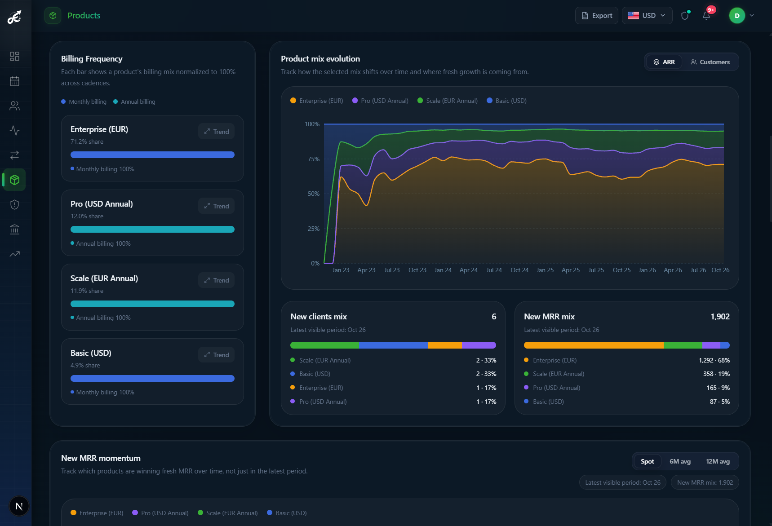772x526 pixels.
Task: Open the USD currency dropdown
Action: [x=647, y=16]
